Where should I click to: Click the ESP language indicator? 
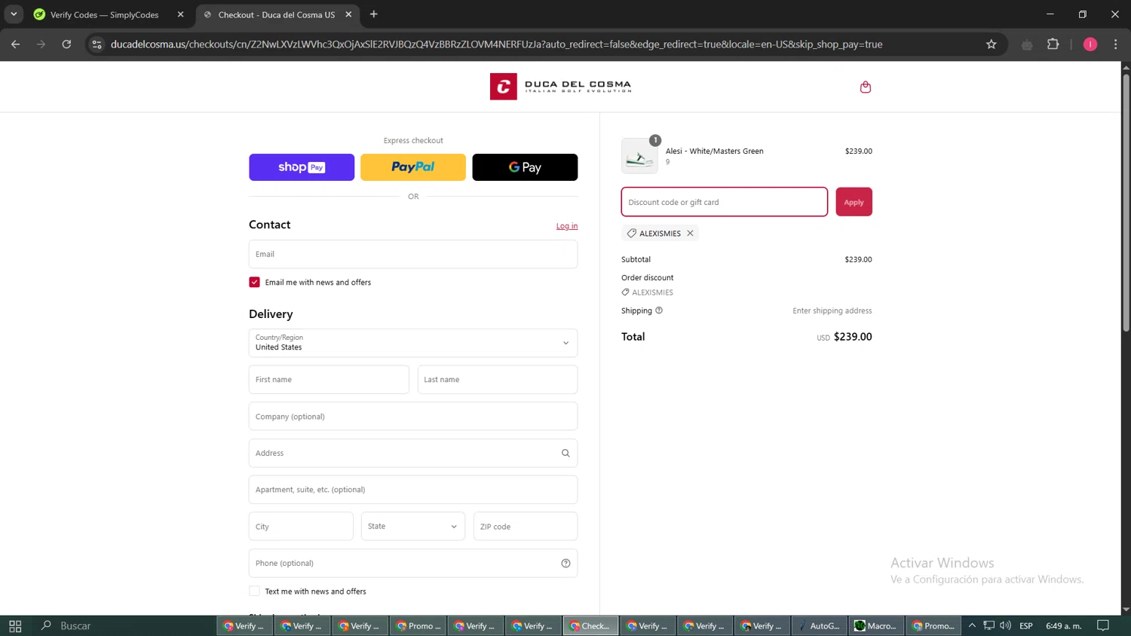tap(1026, 625)
